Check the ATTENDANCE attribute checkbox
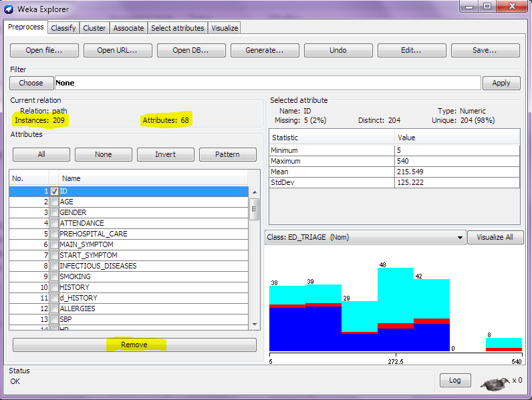The width and height of the screenshot is (532, 400). [54, 224]
